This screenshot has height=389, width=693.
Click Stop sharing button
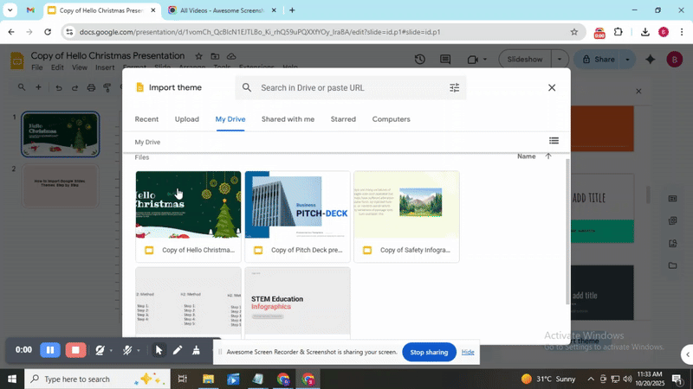[x=429, y=352]
